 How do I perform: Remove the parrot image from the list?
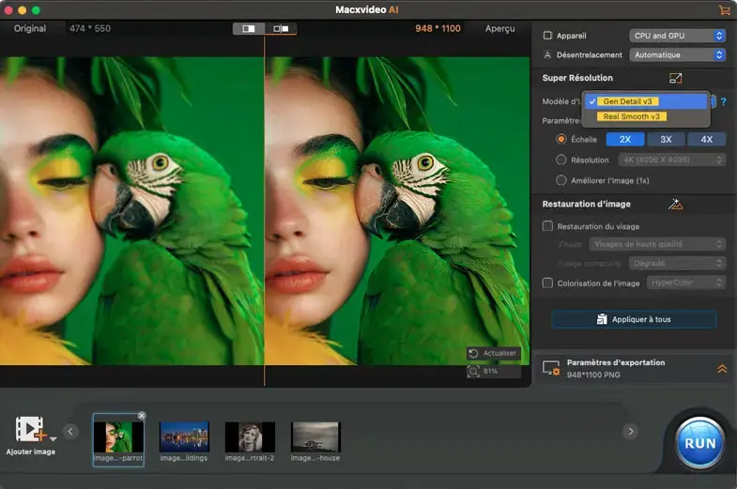click(142, 416)
